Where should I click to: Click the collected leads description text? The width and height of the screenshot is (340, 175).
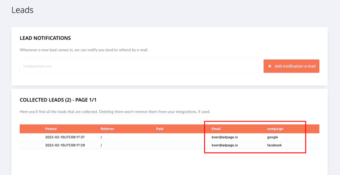coord(115,111)
